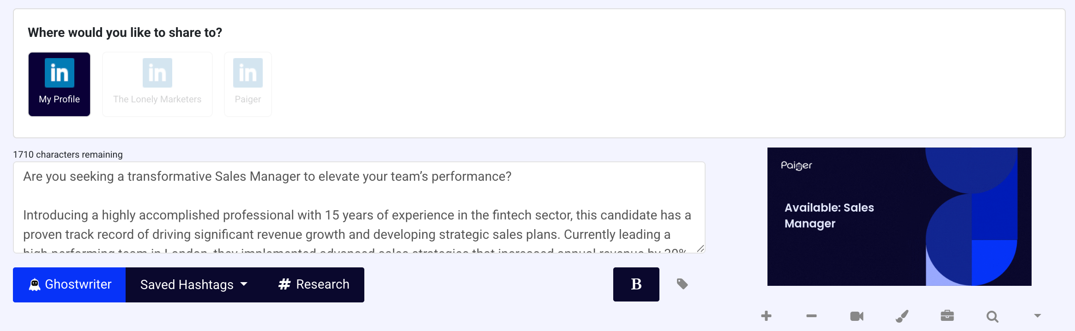Viewport: 1075px width, 331px height.
Task: Click the Paiger logo in the image
Action: [796, 165]
